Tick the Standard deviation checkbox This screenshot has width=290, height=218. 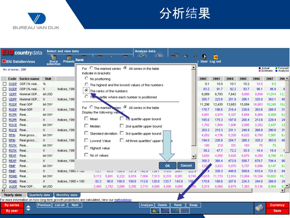click(86, 133)
